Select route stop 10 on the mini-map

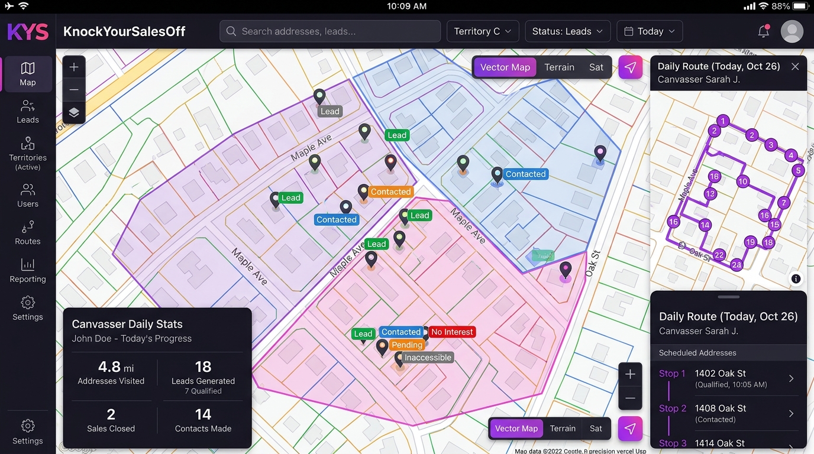point(743,181)
